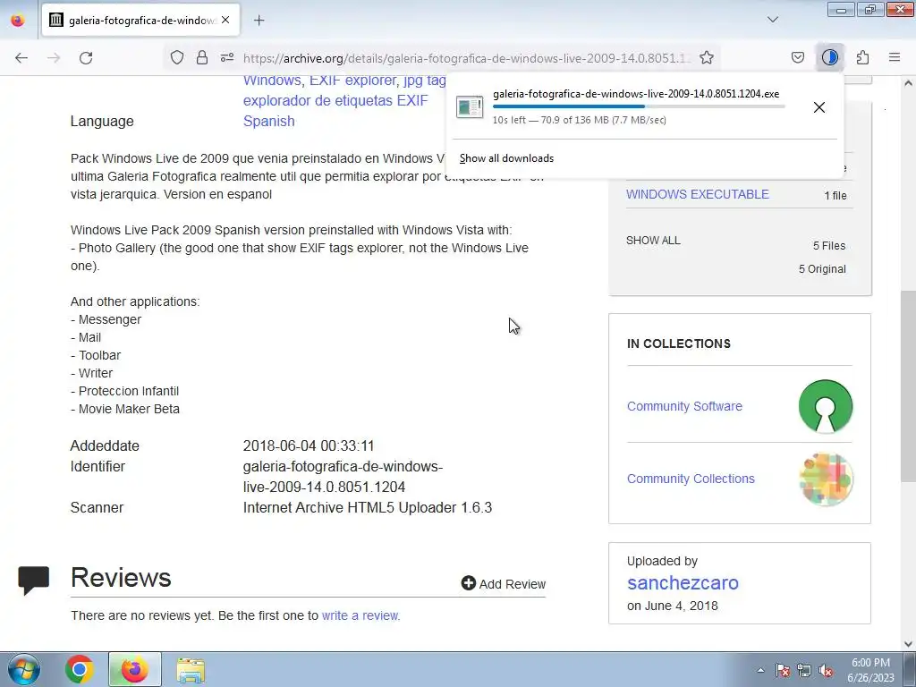The image size is (916, 687).
Task: Click the muted volume tray icon
Action: click(x=826, y=670)
